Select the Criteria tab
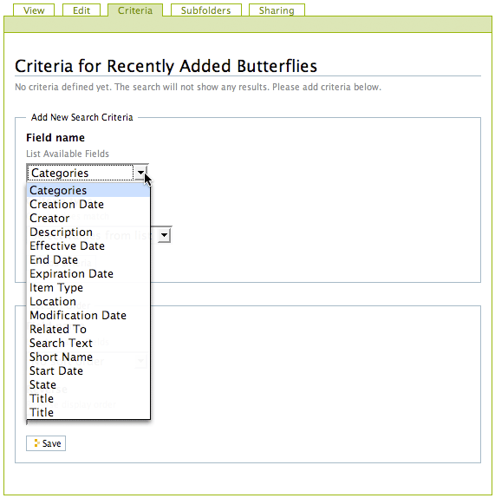This screenshot has height=498, width=495. click(x=135, y=10)
